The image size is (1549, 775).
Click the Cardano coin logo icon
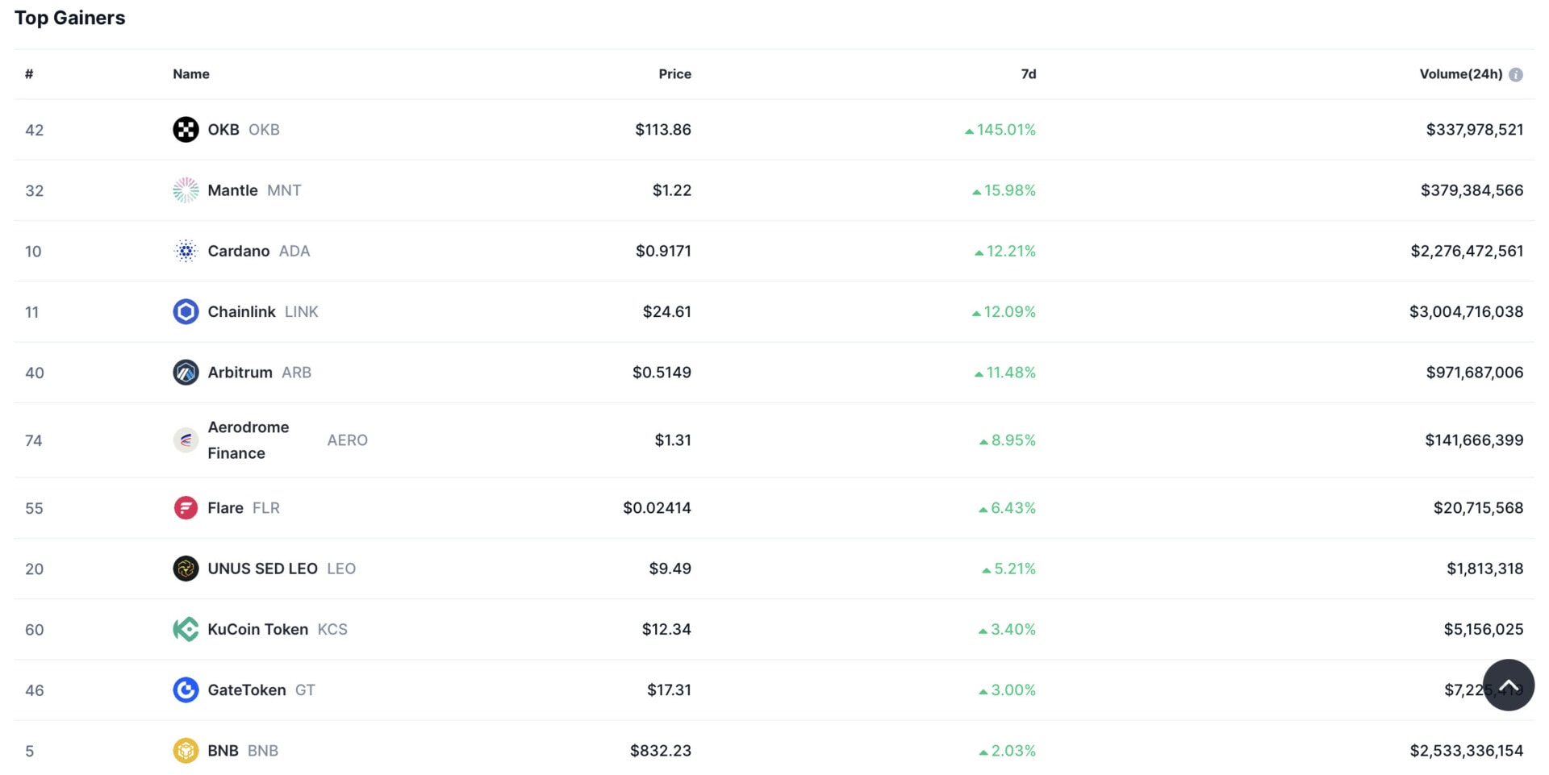tap(186, 251)
